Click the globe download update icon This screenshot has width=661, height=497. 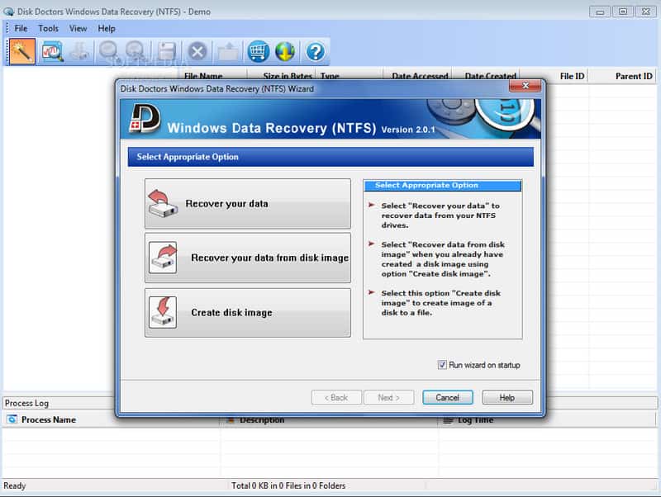tap(285, 51)
